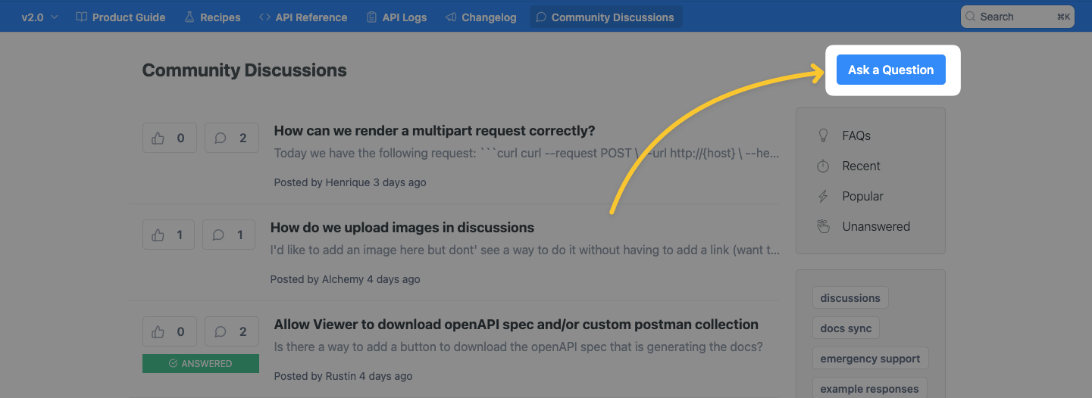Upvote the multipart request question
The height and width of the screenshot is (398, 1092).
[169, 138]
